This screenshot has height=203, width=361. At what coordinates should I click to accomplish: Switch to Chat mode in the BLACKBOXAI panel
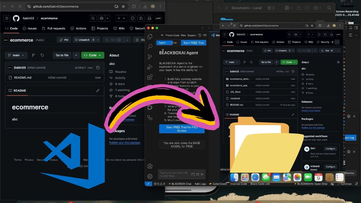(x=174, y=43)
